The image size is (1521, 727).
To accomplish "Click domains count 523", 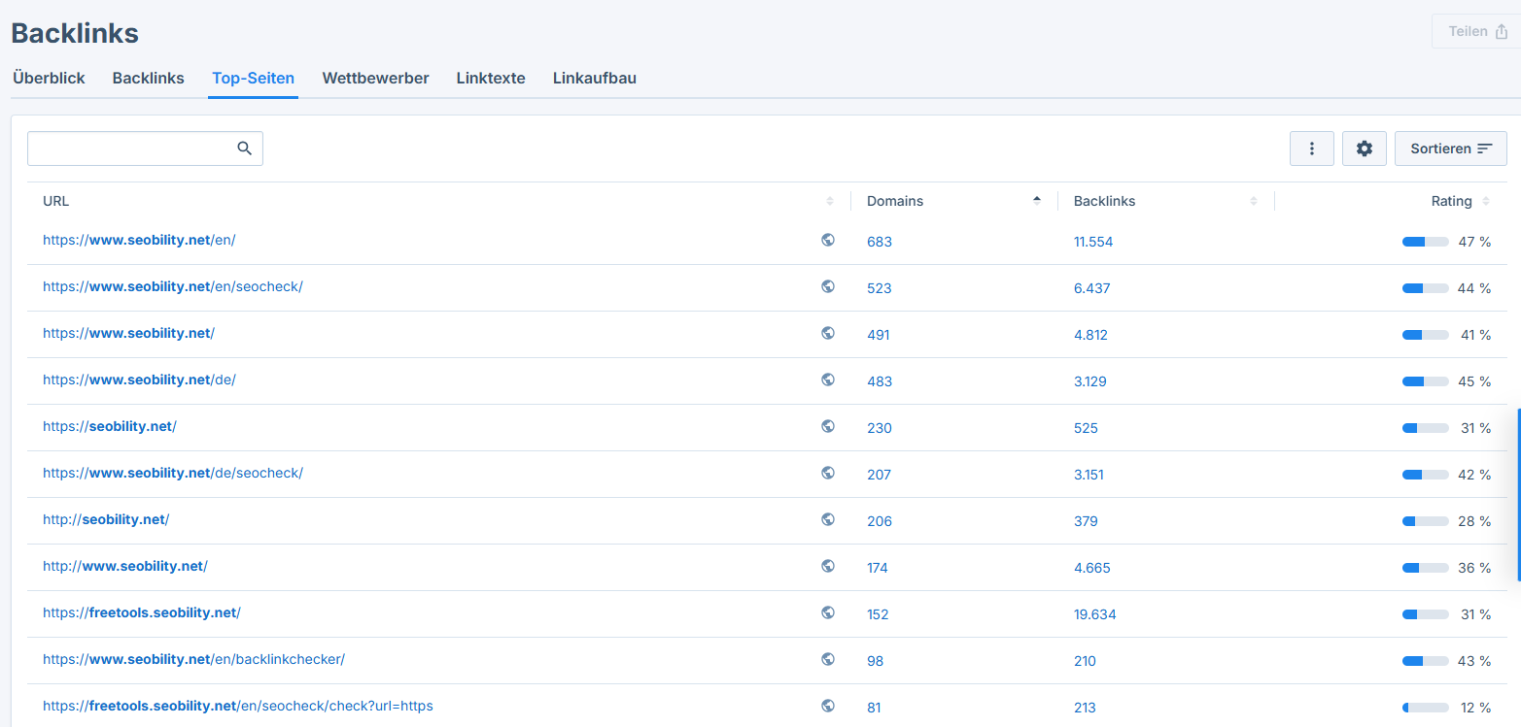I will tap(880, 288).
